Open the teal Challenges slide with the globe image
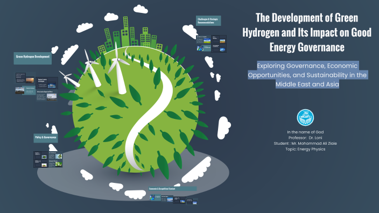This screenshot has width=379, height=213. (203, 48)
